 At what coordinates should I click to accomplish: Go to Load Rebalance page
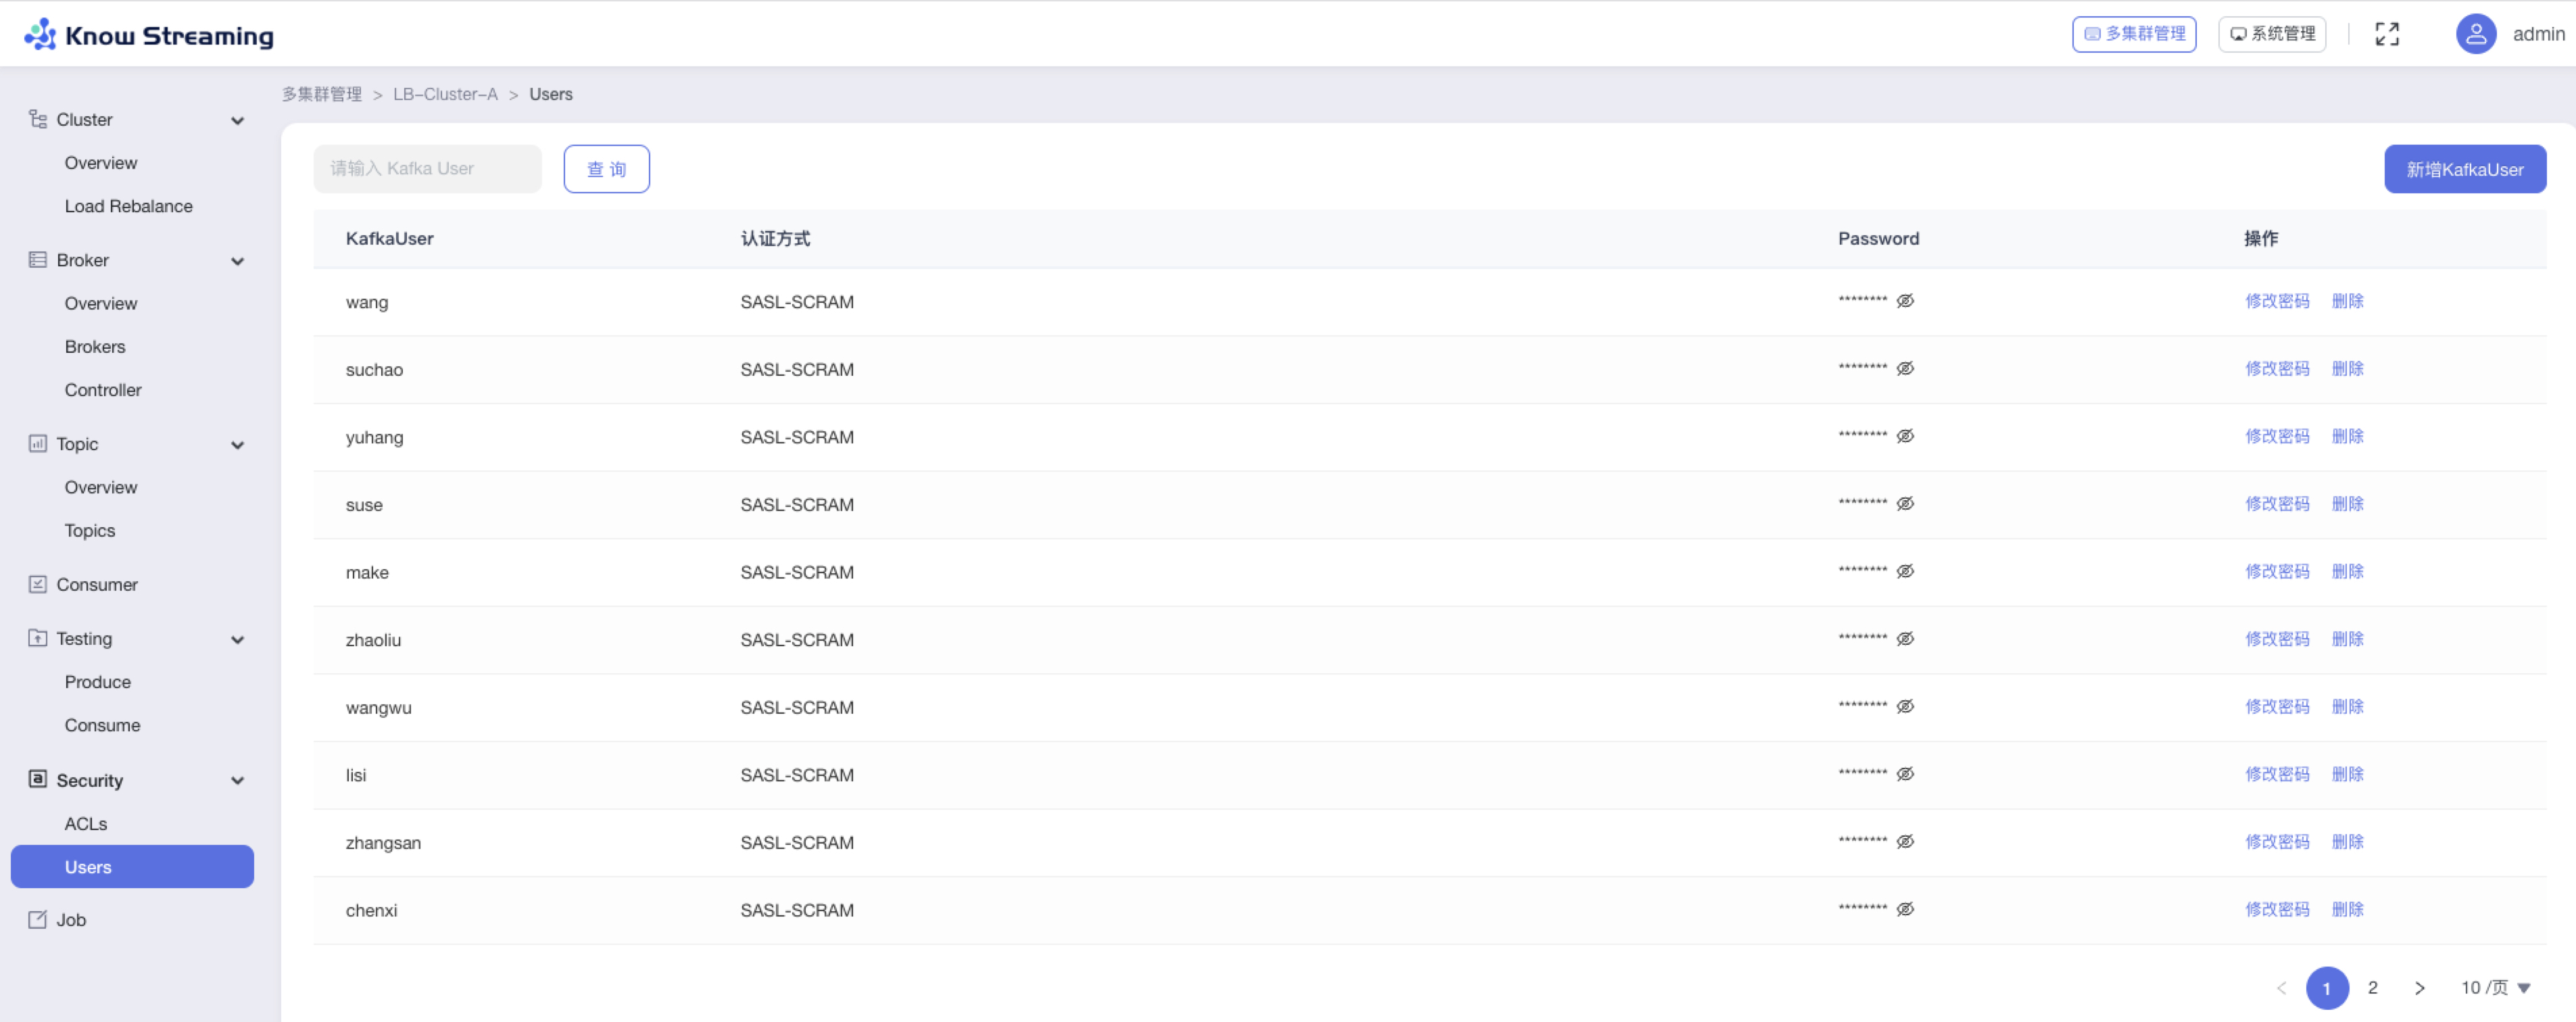click(128, 206)
